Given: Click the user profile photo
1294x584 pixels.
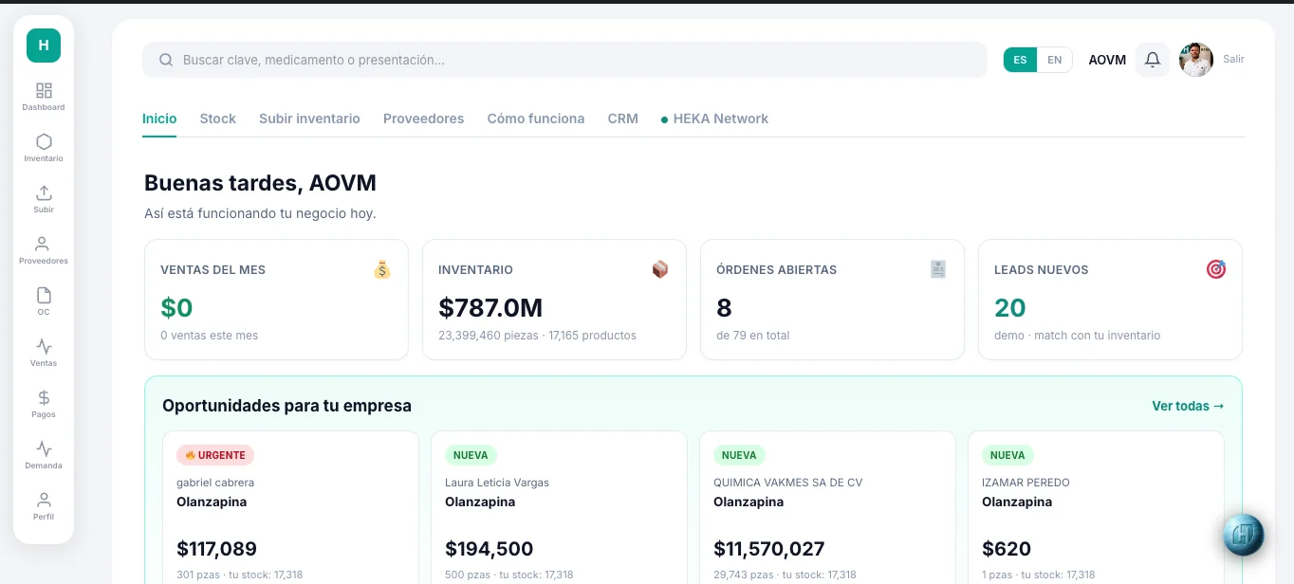Looking at the screenshot, I should pyautogui.click(x=1196, y=60).
